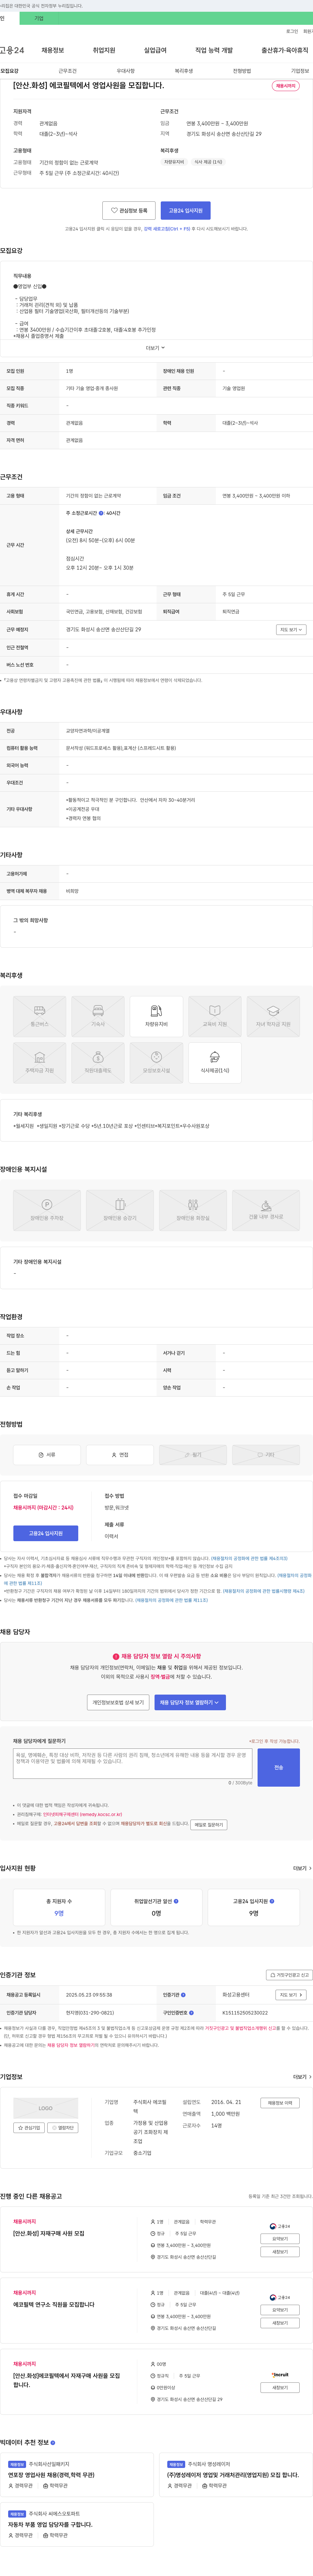313x2576 pixels.
Task: Switch to the 전형방법 tab
Action: pos(242,71)
